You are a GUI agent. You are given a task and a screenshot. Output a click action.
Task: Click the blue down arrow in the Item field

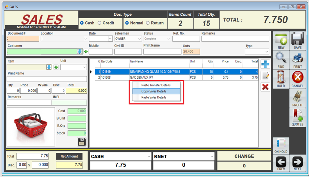(x=49, y=67)
